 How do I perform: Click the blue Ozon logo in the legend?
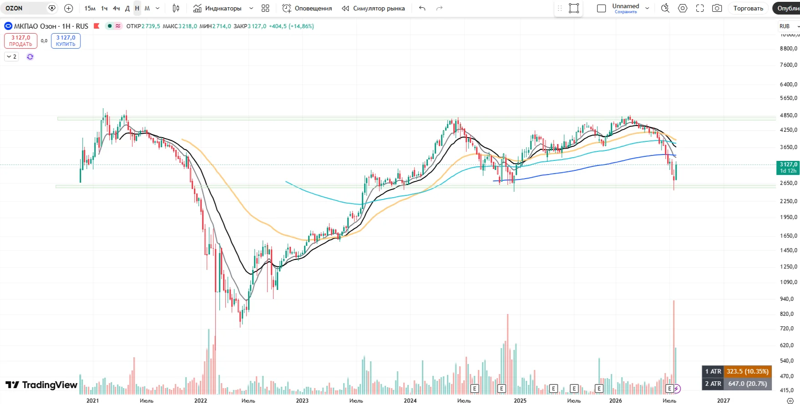point(8,26)
